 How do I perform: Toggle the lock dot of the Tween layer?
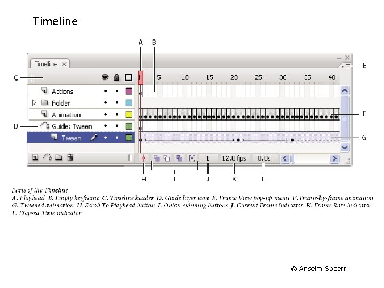[117, 138]
